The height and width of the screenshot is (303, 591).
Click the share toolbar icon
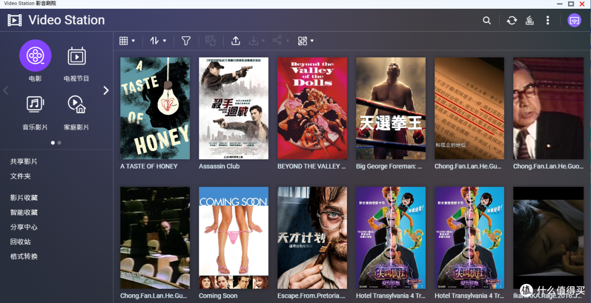[x=277, y=40]
